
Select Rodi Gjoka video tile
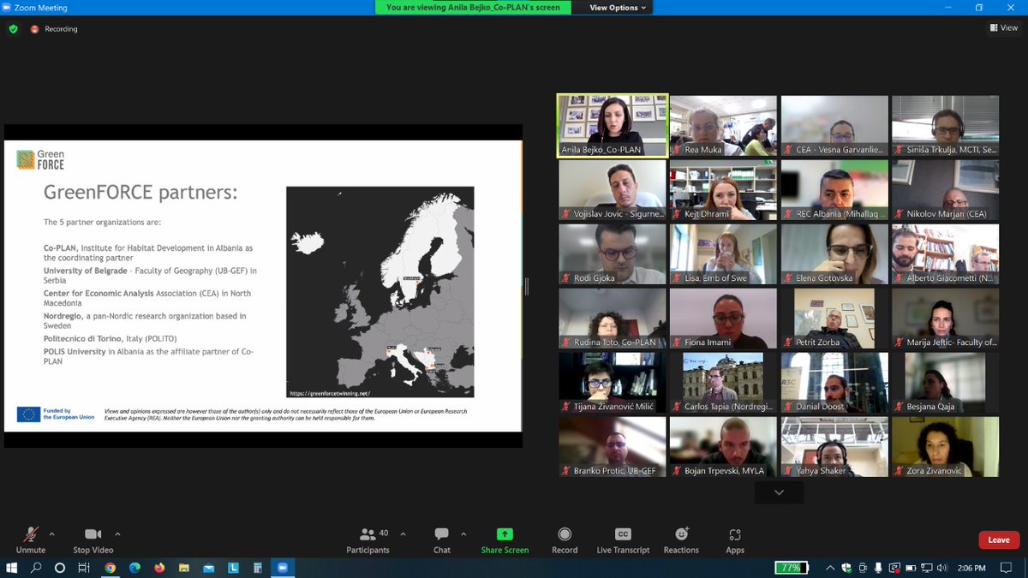pyautogui.click(x=613, y=253)
